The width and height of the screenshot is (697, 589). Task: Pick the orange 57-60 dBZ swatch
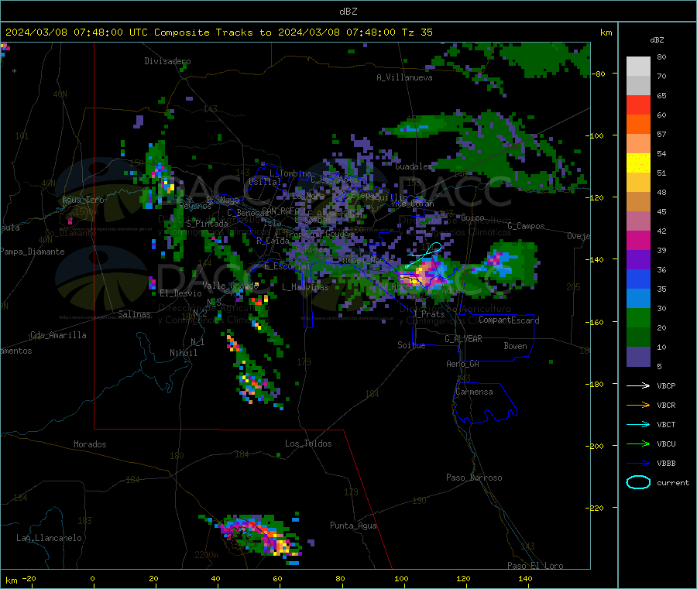[x=638, y=125]
